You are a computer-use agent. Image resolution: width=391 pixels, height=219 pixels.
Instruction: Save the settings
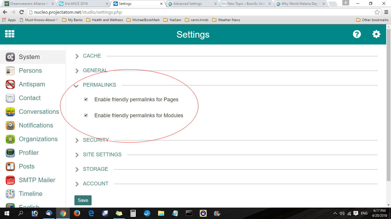[x=83, y=200]
